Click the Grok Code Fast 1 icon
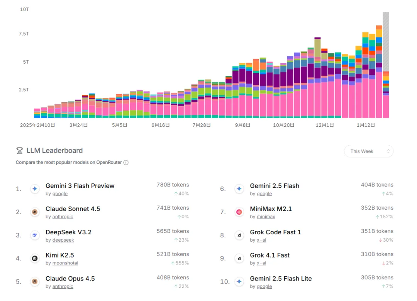 point(239,235)
